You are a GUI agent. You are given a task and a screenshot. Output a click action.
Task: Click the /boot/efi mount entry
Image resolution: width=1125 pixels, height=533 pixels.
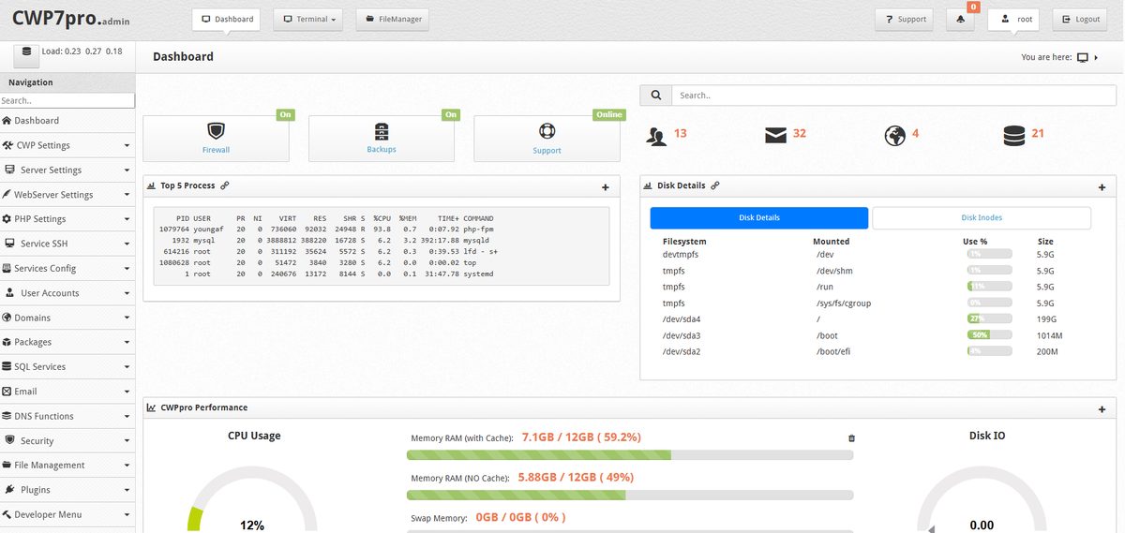833,351
